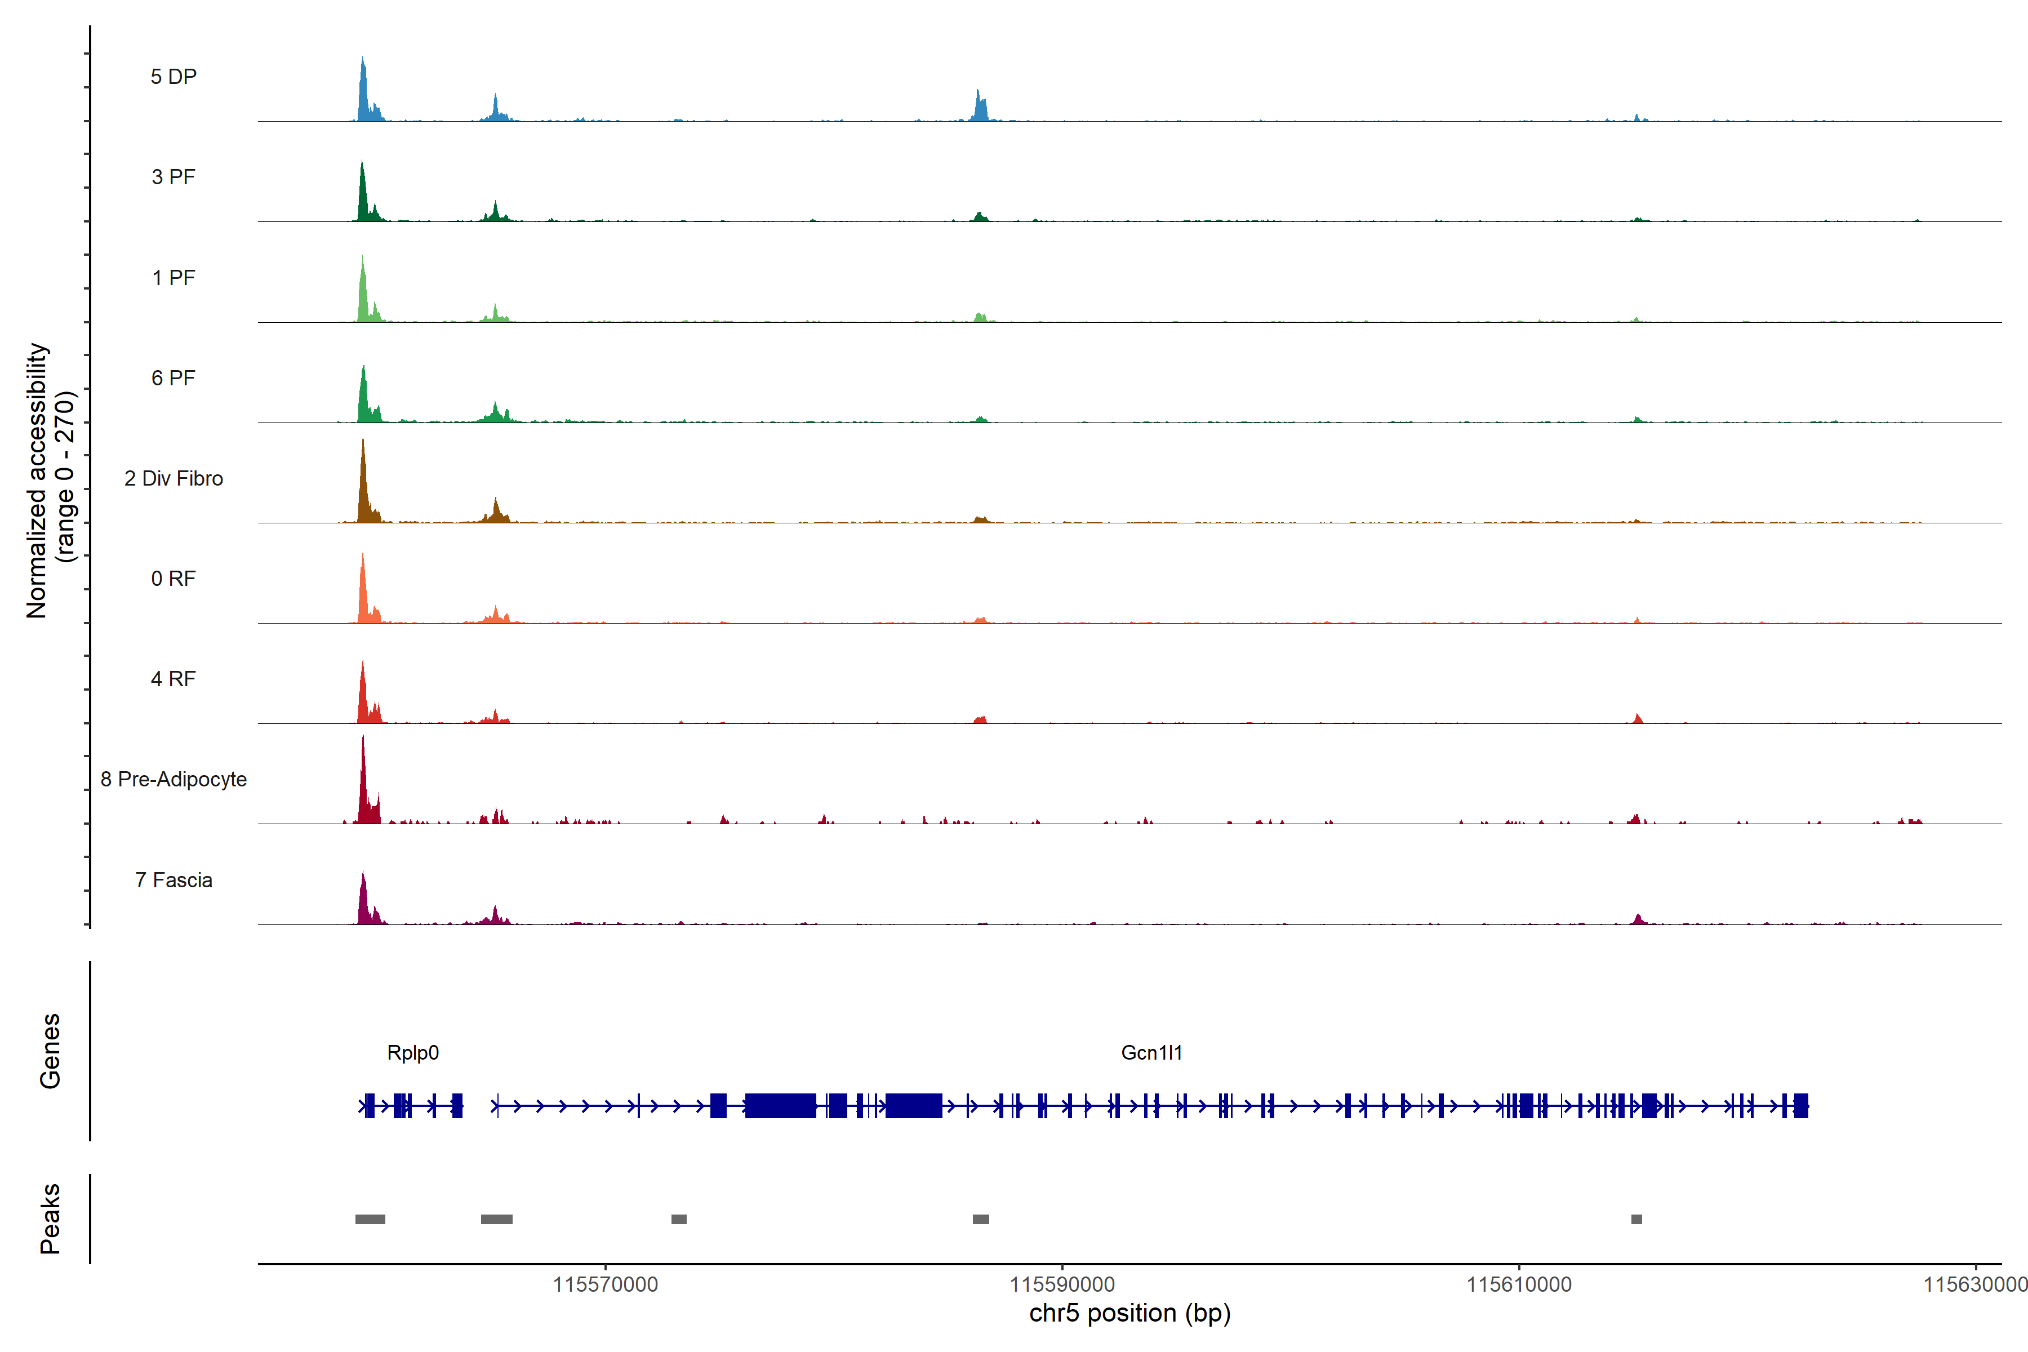Click the 0 RF track label
Image resolution: width=2028 pixels, height=1352 pixels.
(174, 579)
